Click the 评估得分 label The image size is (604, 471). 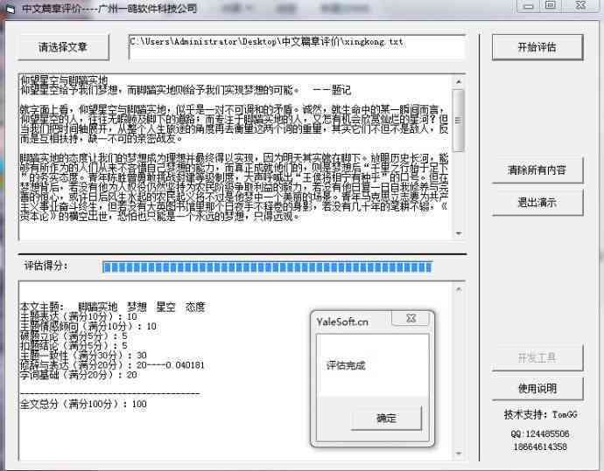[x=46, y=266]
